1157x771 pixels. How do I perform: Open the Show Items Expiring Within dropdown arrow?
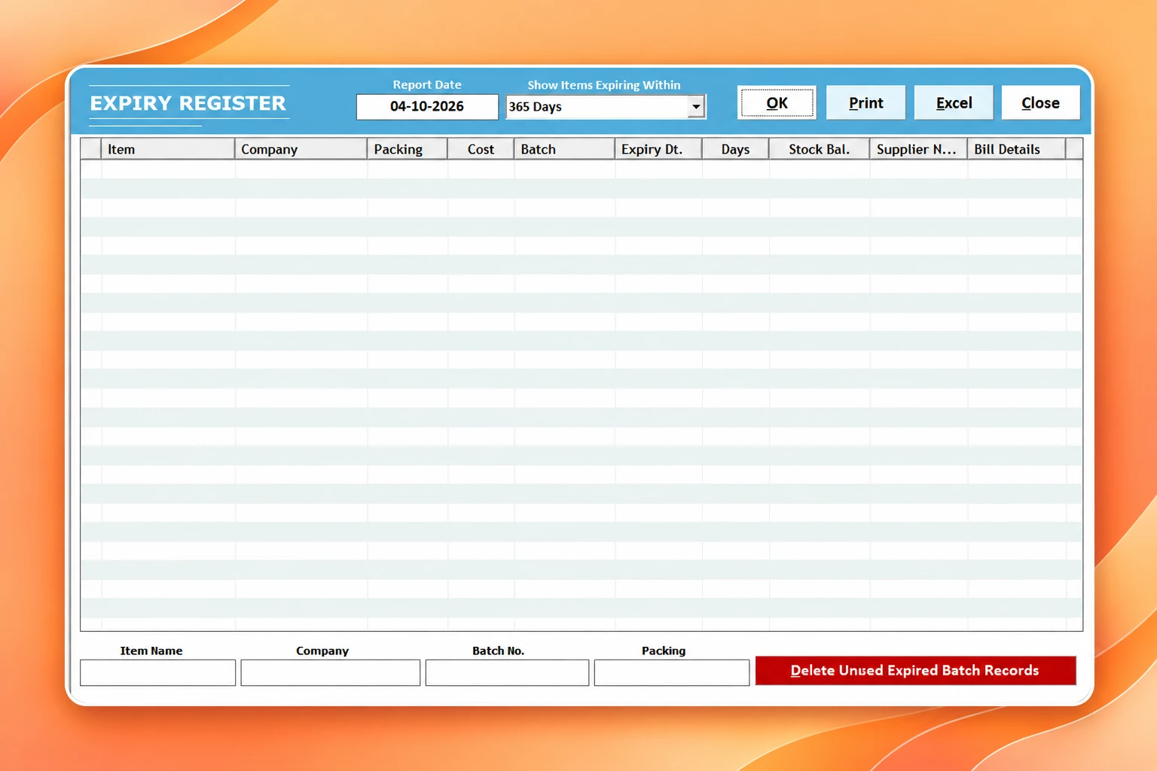click(696, 107)
